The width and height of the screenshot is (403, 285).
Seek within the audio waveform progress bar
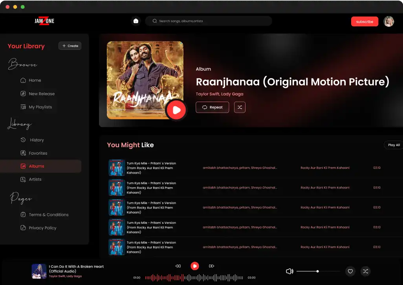point(194,278)
